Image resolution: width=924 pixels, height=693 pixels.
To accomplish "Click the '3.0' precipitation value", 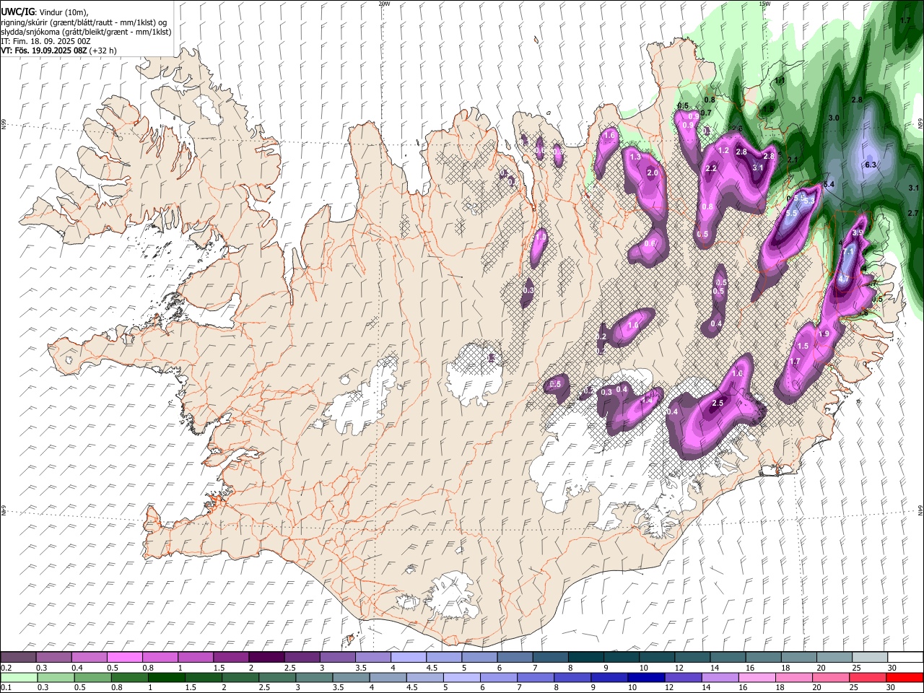I will click(833, 118).
